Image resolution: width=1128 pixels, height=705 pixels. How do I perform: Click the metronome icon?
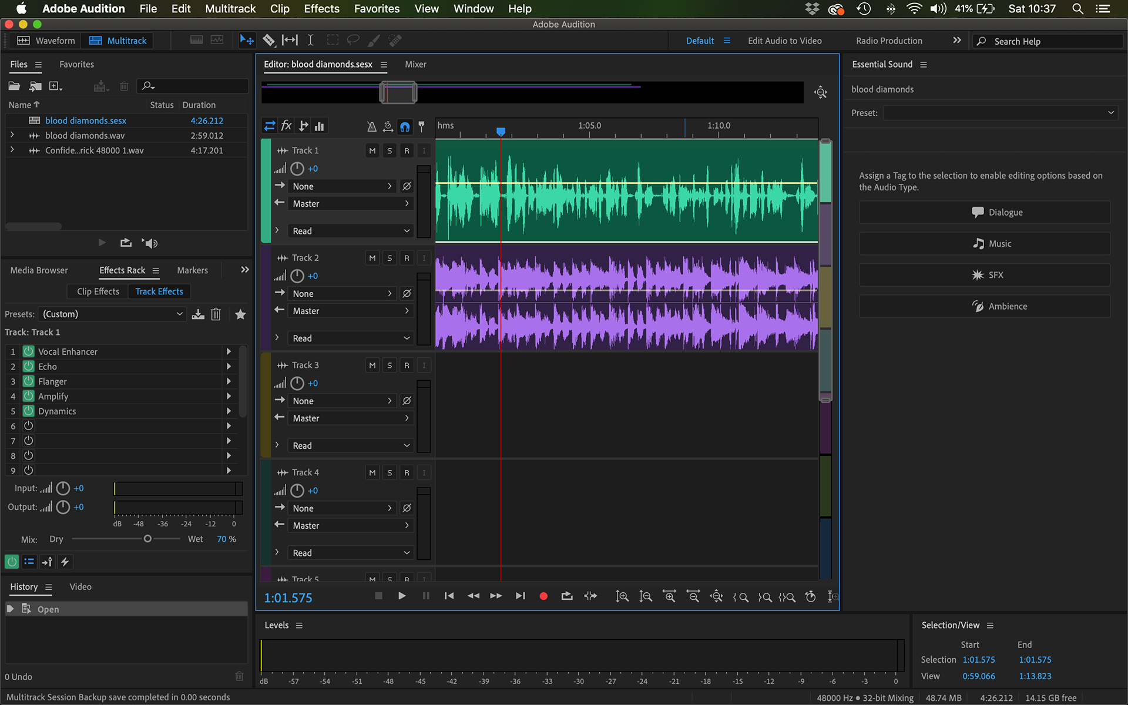click(371, 126)
